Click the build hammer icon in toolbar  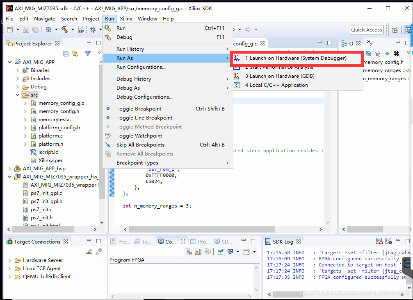[65, 29]
